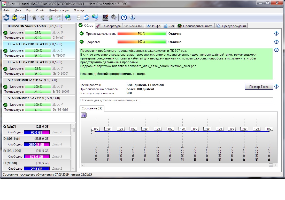Click the Повтор Теста button
Image resolution: width=285 pixels, height=200 pixels.
point(259,86)
